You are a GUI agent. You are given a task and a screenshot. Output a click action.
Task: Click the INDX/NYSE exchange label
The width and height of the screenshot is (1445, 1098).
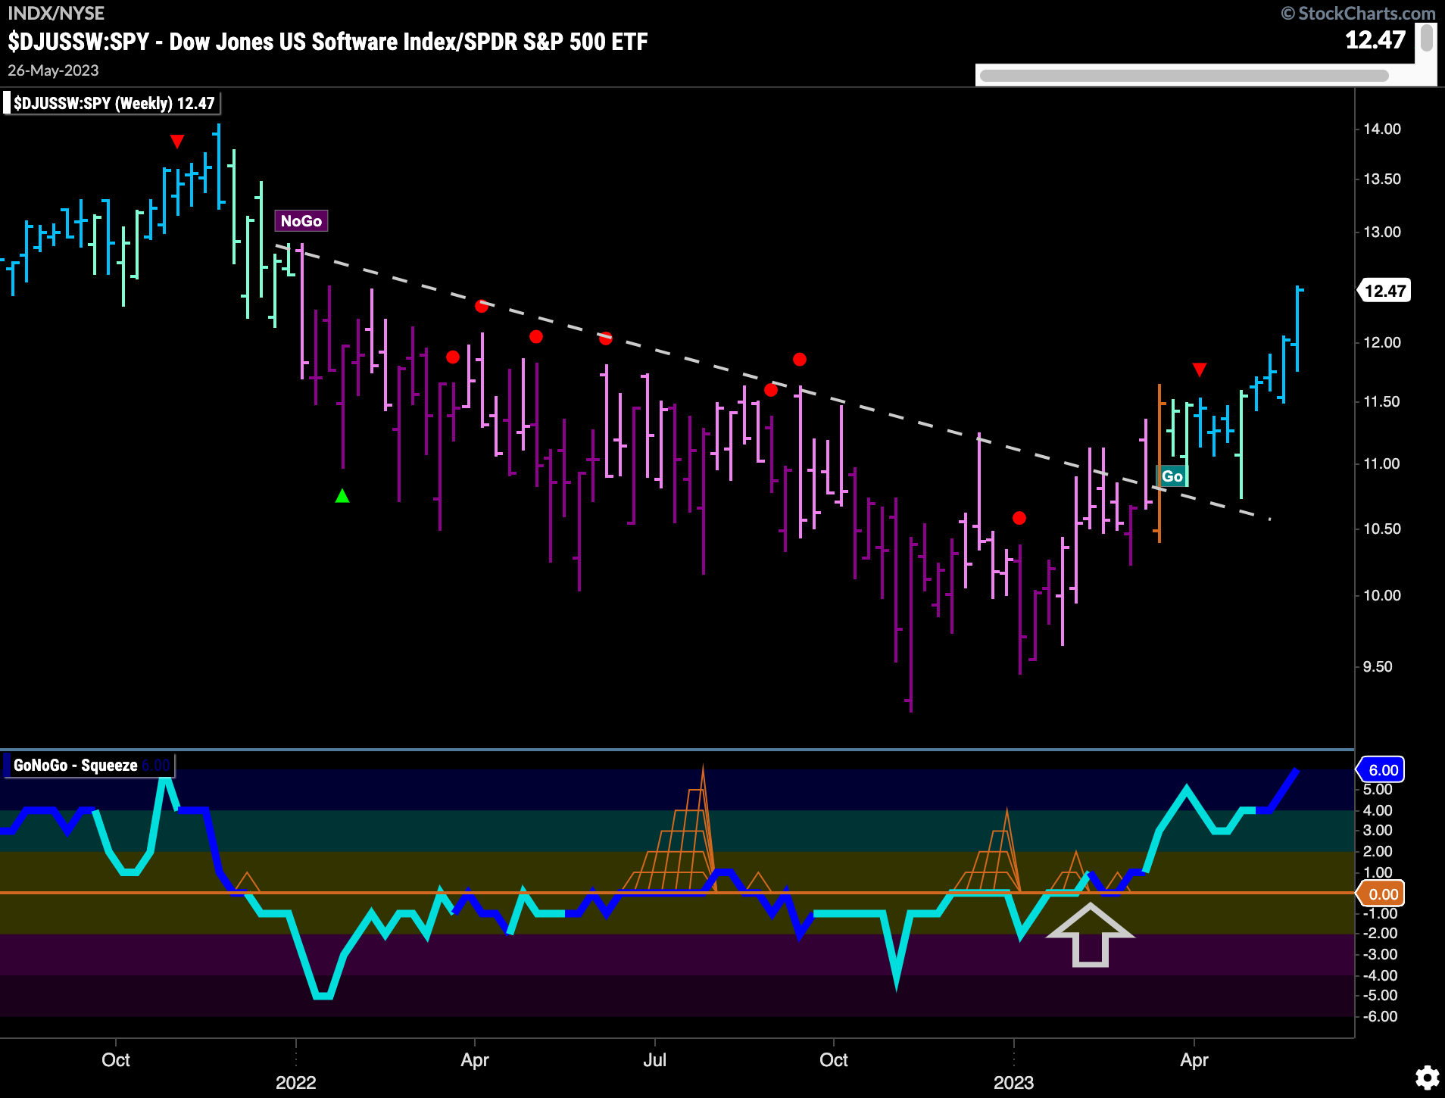pos(56,14)
